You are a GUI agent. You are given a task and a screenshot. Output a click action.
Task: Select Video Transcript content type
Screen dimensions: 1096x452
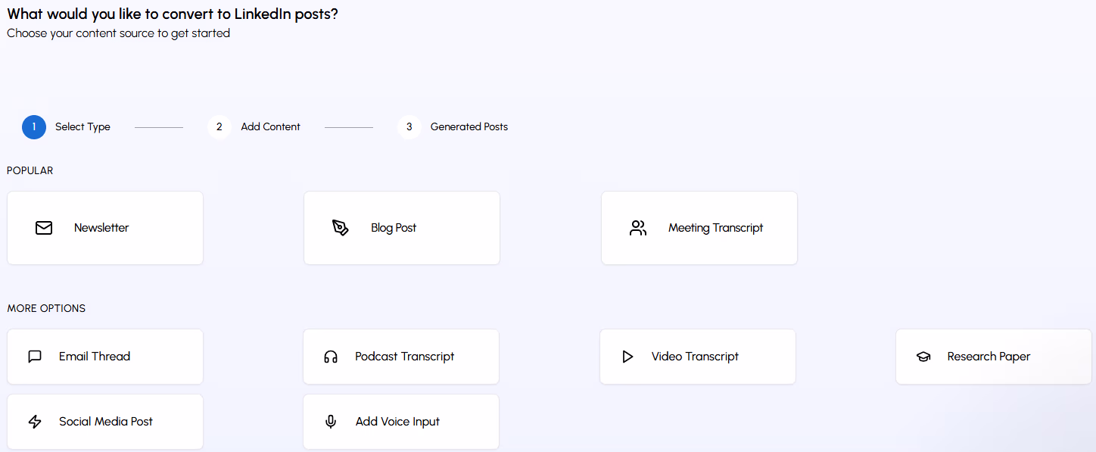pyautogui.click(x=697, y=356)
